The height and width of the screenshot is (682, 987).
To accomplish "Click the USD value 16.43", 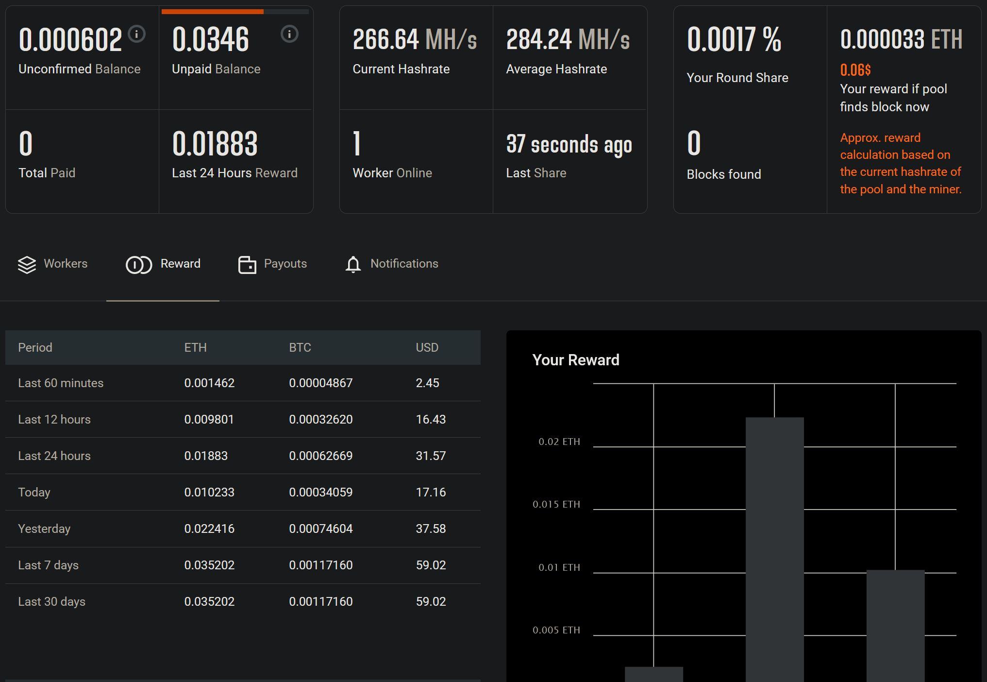I will [431, 419].
